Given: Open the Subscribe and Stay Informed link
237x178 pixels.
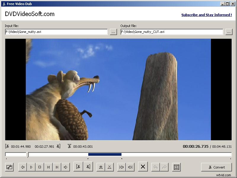Looking at the screenshot, I should click(206, 15).
